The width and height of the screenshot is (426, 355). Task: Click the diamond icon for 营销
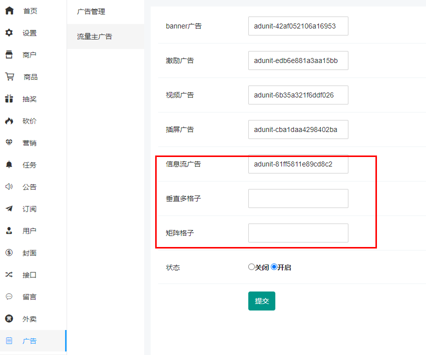pyautogui.click(x=9, y=142)
